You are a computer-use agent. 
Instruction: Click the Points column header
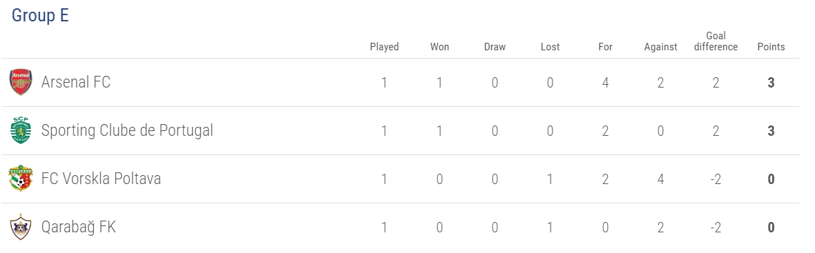coord(771,47)
